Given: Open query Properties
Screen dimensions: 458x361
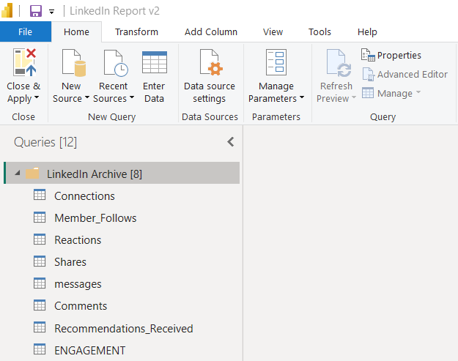Looking at the screenshot, I should 391,55.
